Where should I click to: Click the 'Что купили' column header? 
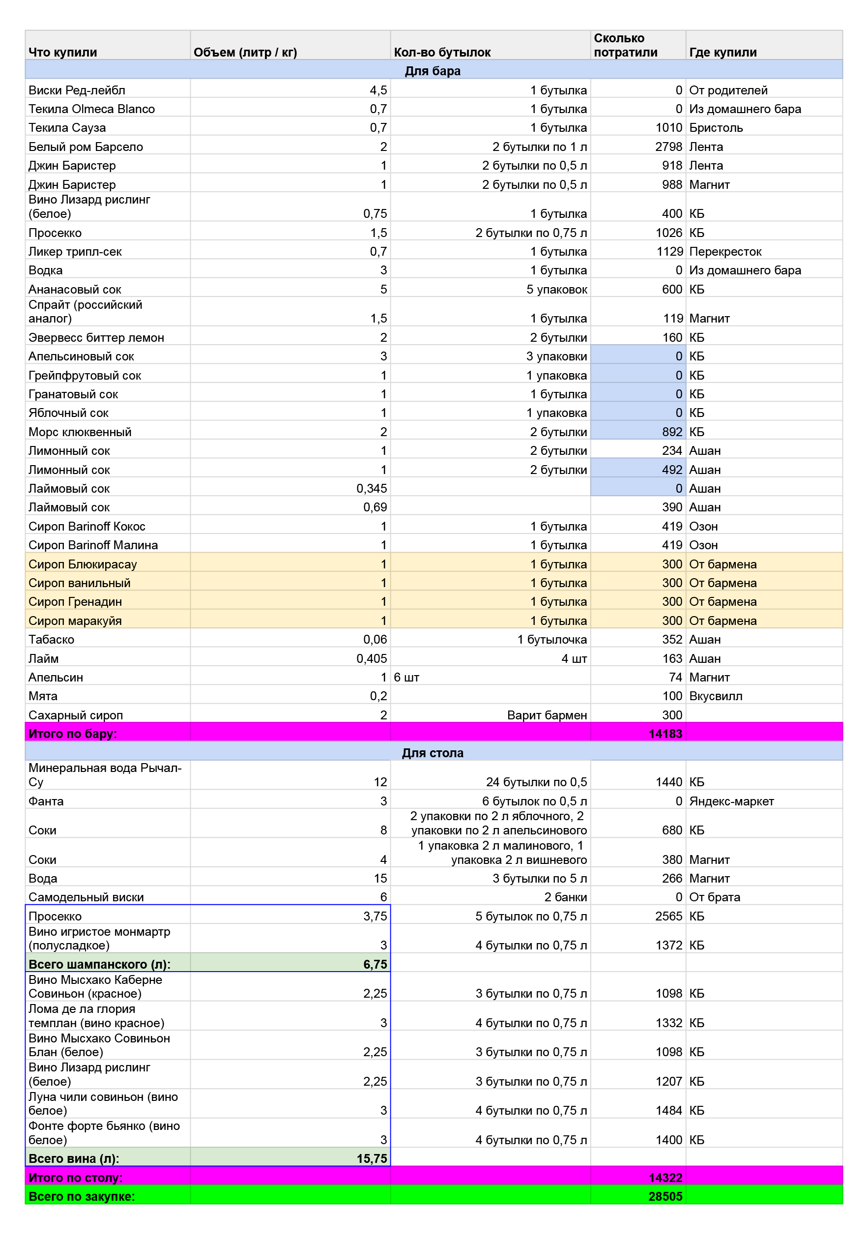(108, 45)
